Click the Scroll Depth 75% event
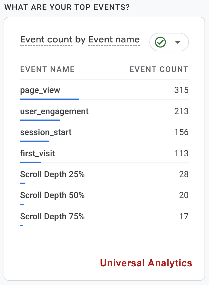 (x=52, y=217)
